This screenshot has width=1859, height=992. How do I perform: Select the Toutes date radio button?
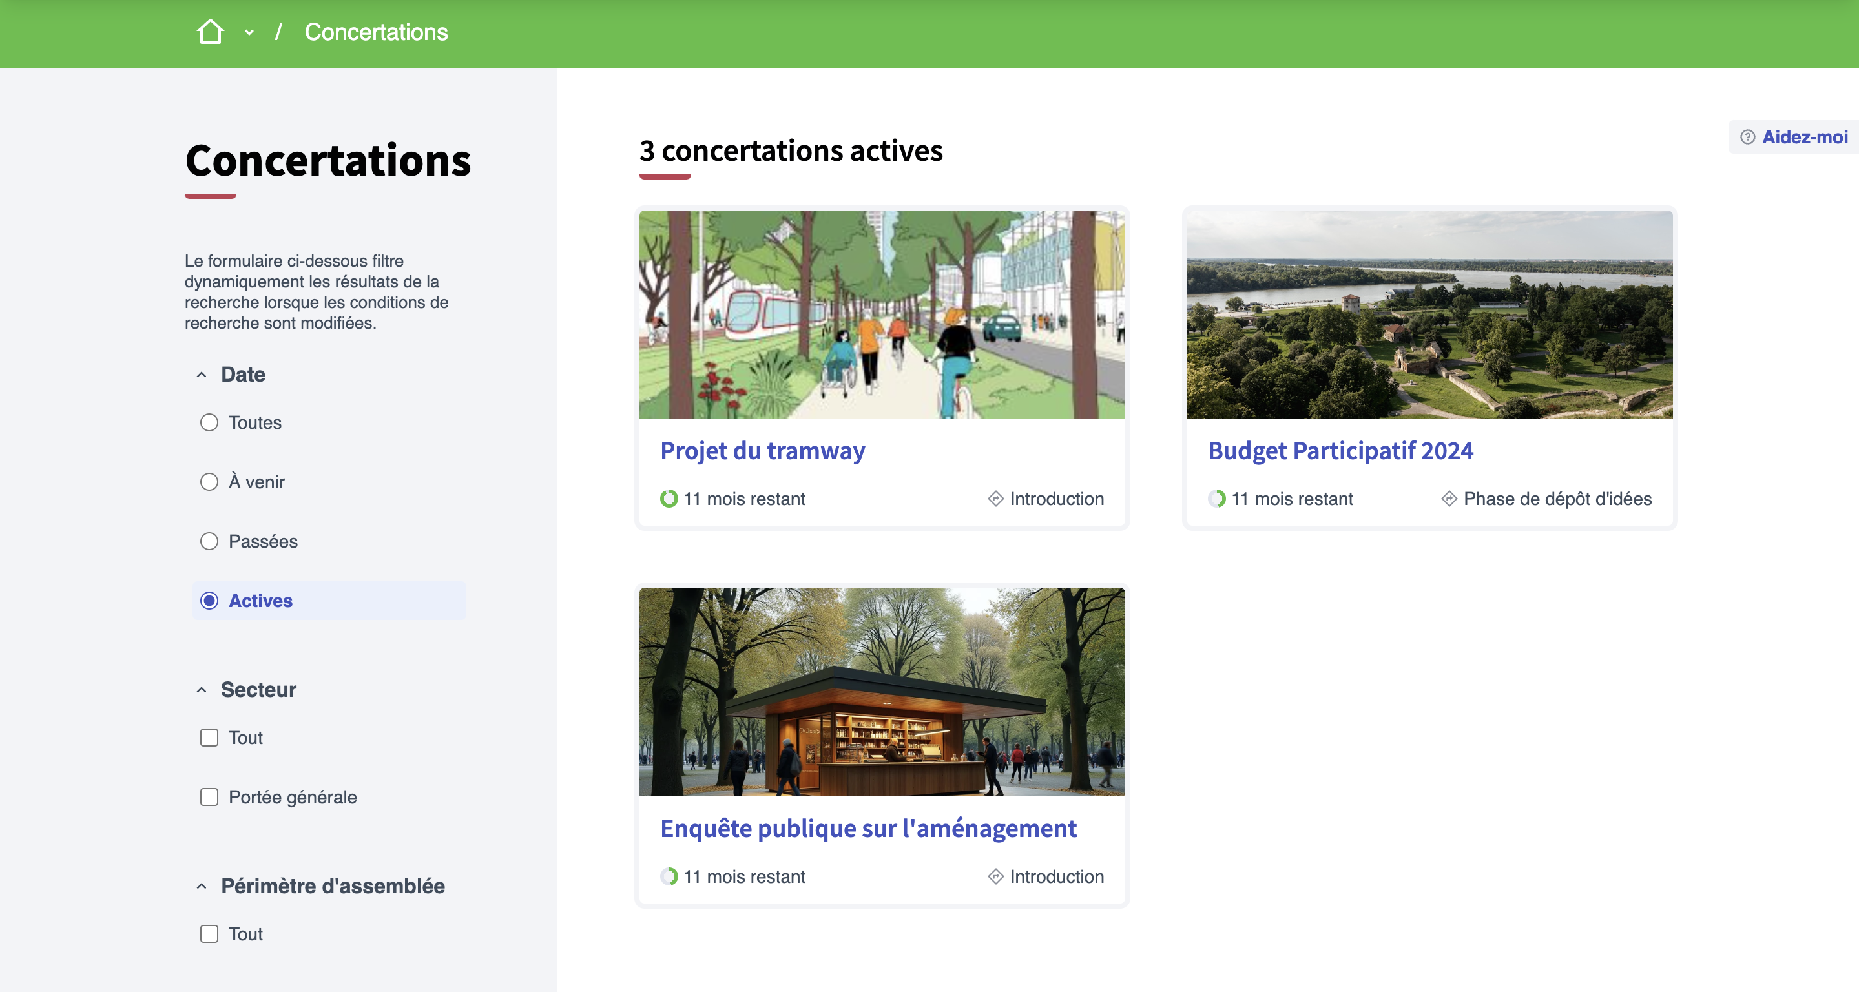point(209,423)
